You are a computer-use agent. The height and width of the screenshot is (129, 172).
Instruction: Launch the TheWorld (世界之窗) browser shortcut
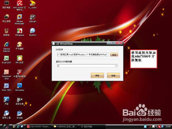pyautogui.click(x=7, y=115)
